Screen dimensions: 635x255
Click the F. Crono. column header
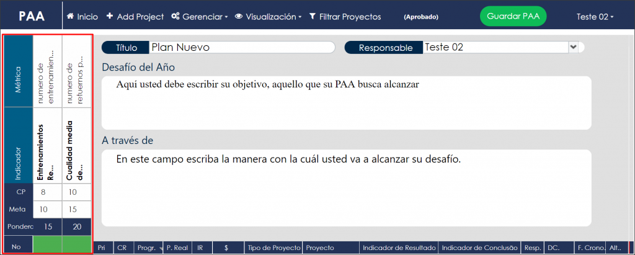click(x=590, y=248)
